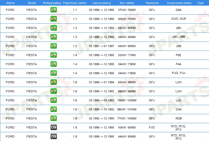Viewport: 209px width, 141px height.
Task: Click the Moc silnika column header
Action: pos(127,3)
